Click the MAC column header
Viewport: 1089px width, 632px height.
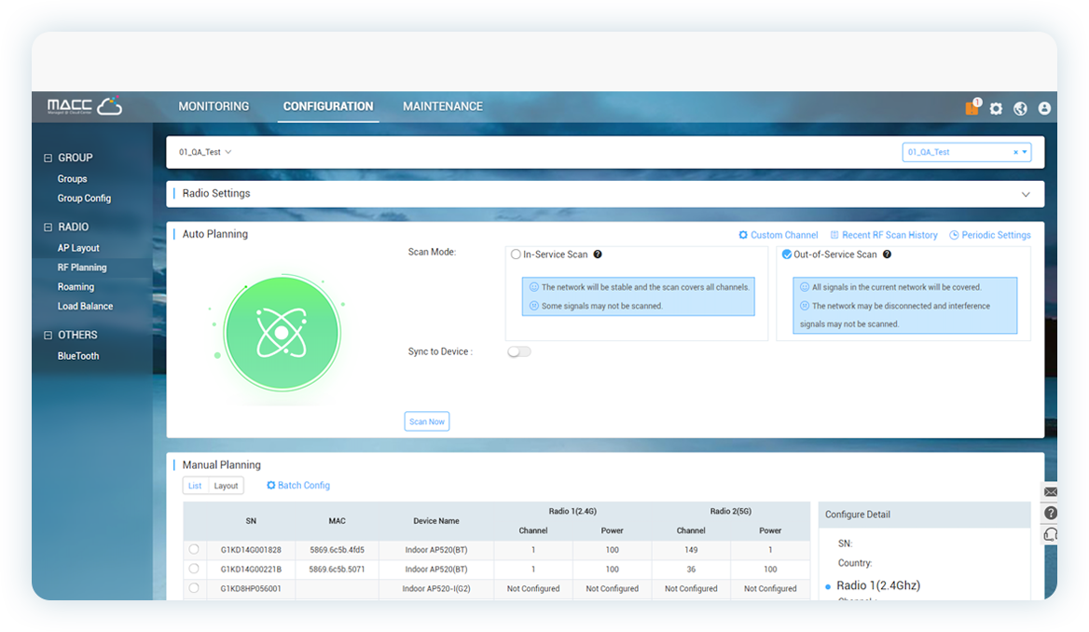click(337, 521)
